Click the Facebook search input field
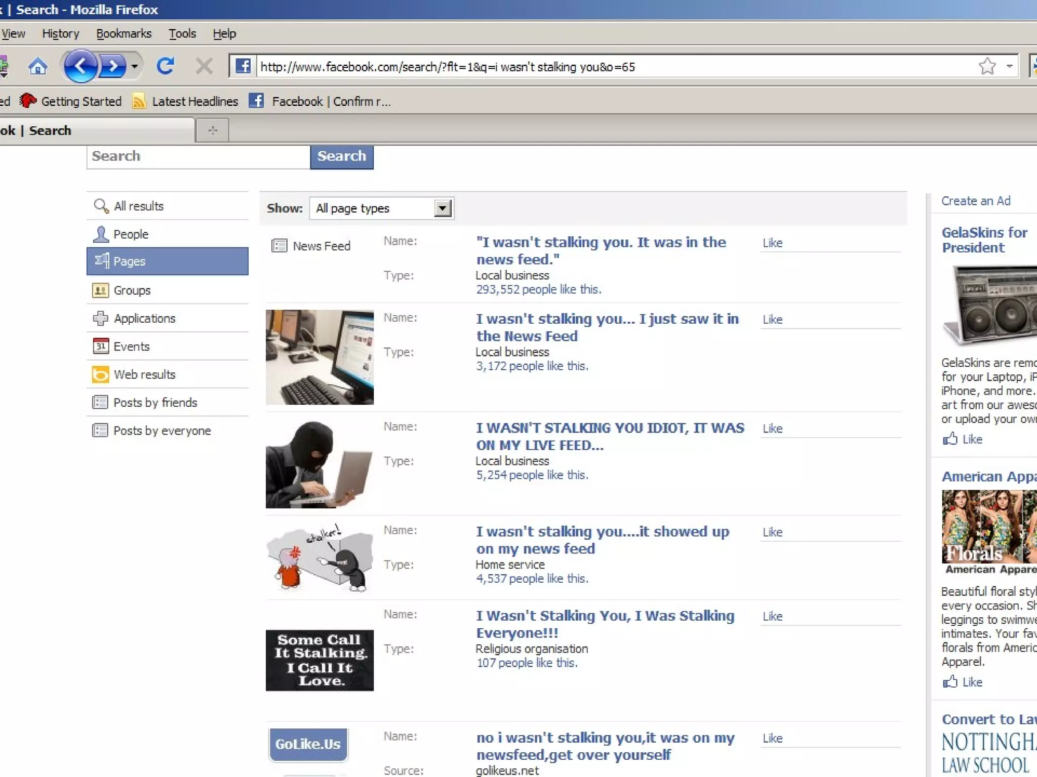Image resolution: width=1037 pixels, height=777 pixels. tap(197, 156)
